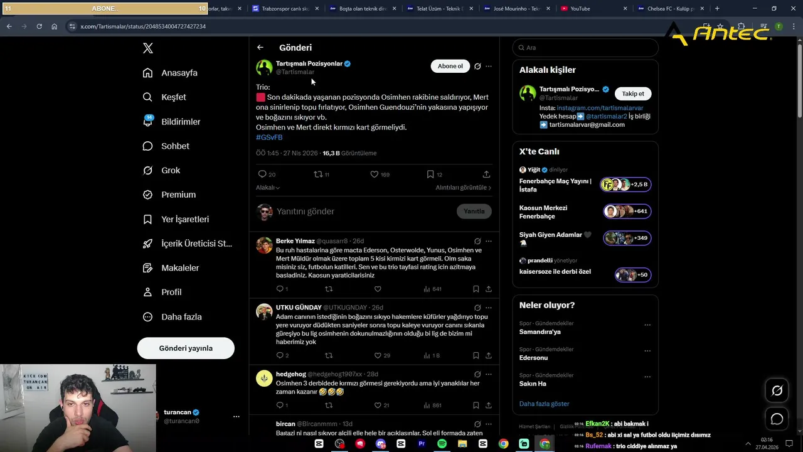Viewport: 803px width, 452px height.
Task: Open @tartismalar2 backup account link
Action: pyautogui.click(x=607, y=117)
